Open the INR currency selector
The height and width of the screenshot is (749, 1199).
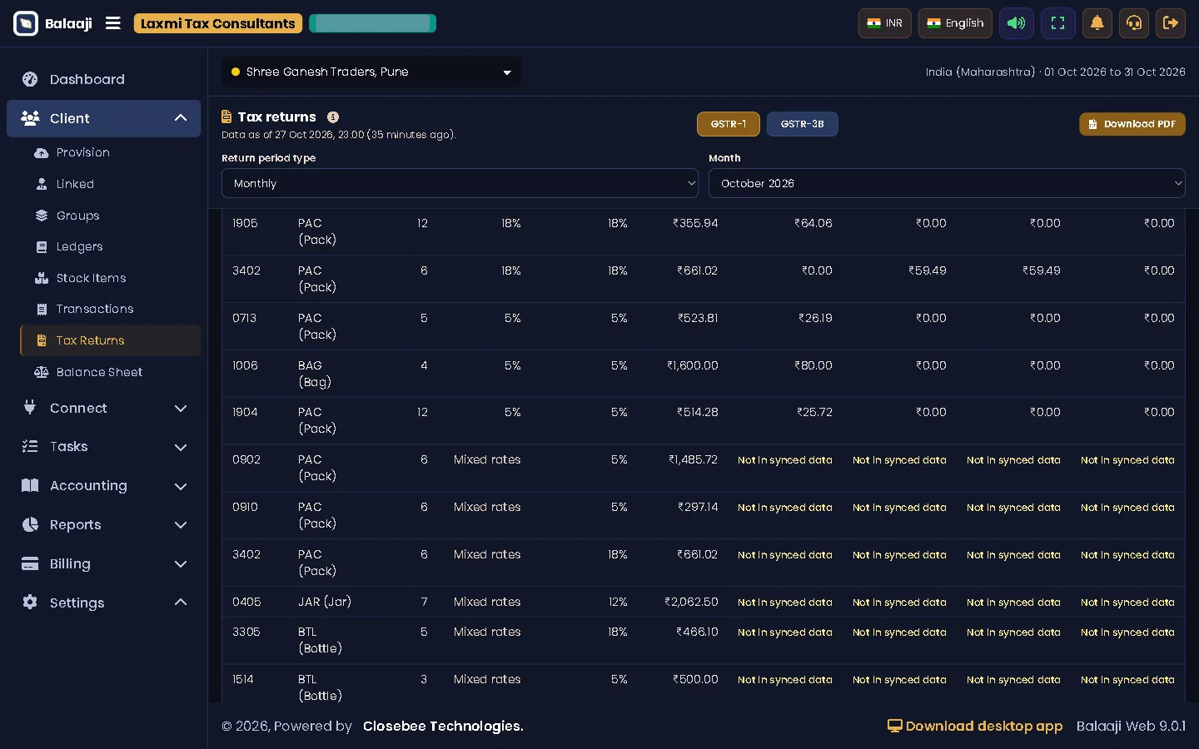(x=884, y=23)
